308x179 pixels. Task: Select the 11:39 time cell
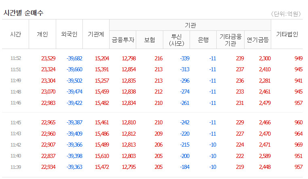[16, 167]
